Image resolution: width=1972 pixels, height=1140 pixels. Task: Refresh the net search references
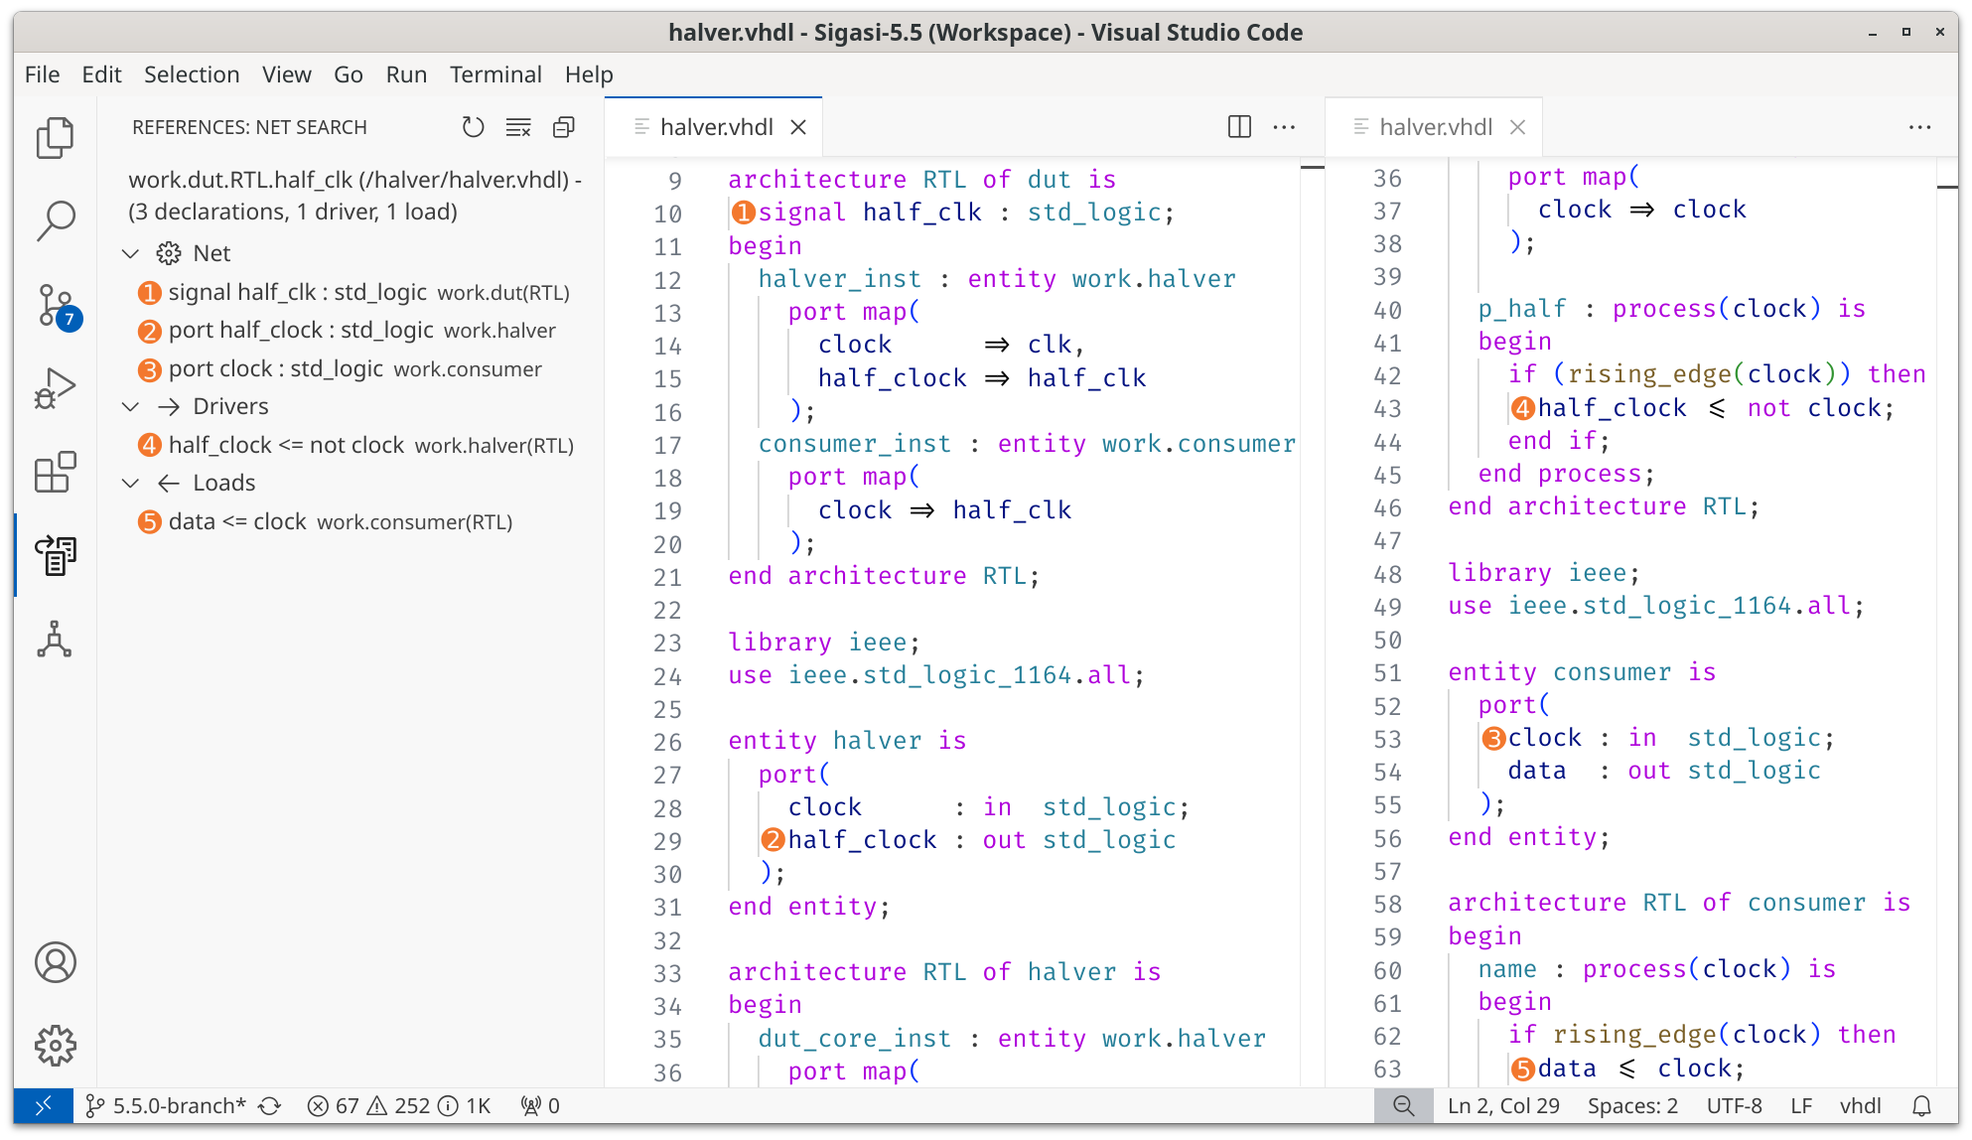pyautogui.click(x=473, y=127)
